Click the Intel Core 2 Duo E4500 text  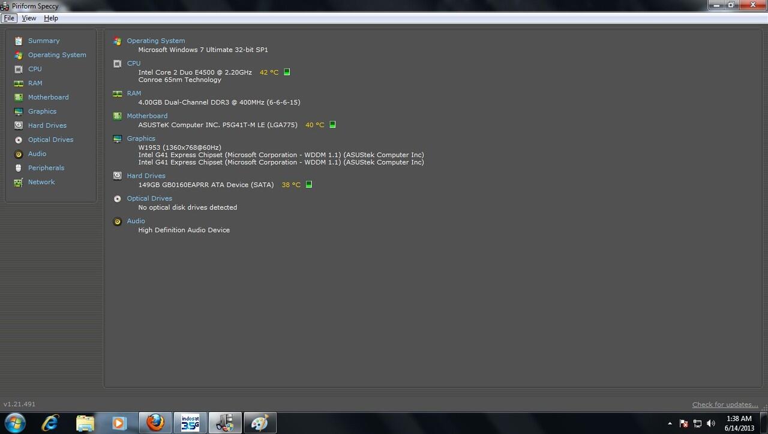point(195,72)
